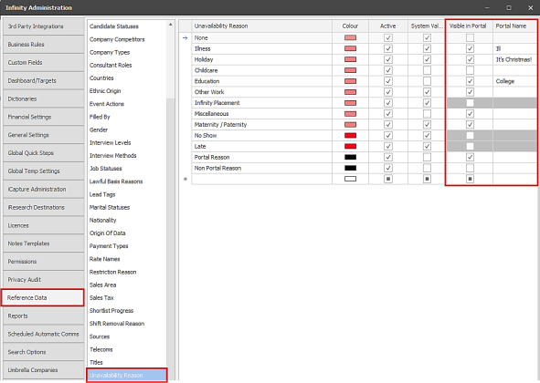Select the Maternity / Paternity row name
540x383 pixels.
tap(220, 124)
